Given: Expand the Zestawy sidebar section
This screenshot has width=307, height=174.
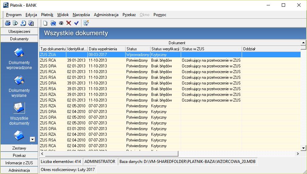Looking at the screenshot, I should tap(19, 148).
